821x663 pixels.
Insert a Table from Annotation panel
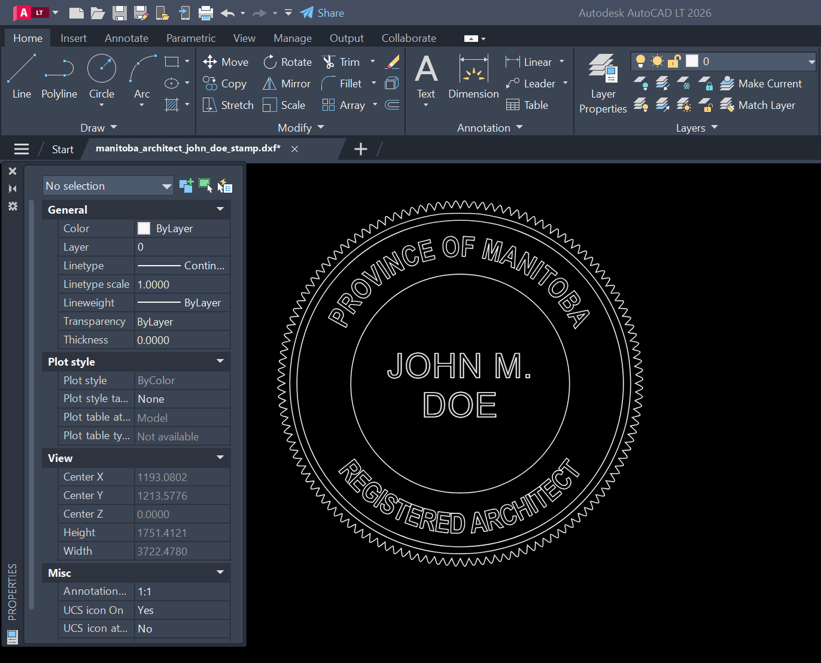[x=527, y=105]
